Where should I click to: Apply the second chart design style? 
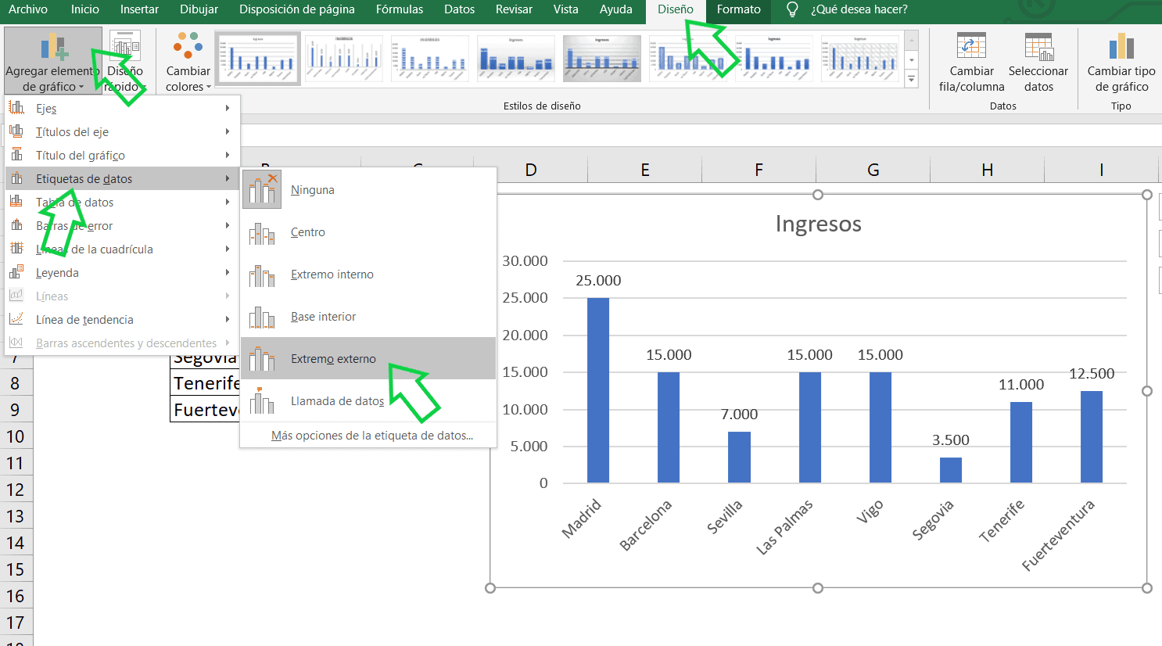(344, 58)
